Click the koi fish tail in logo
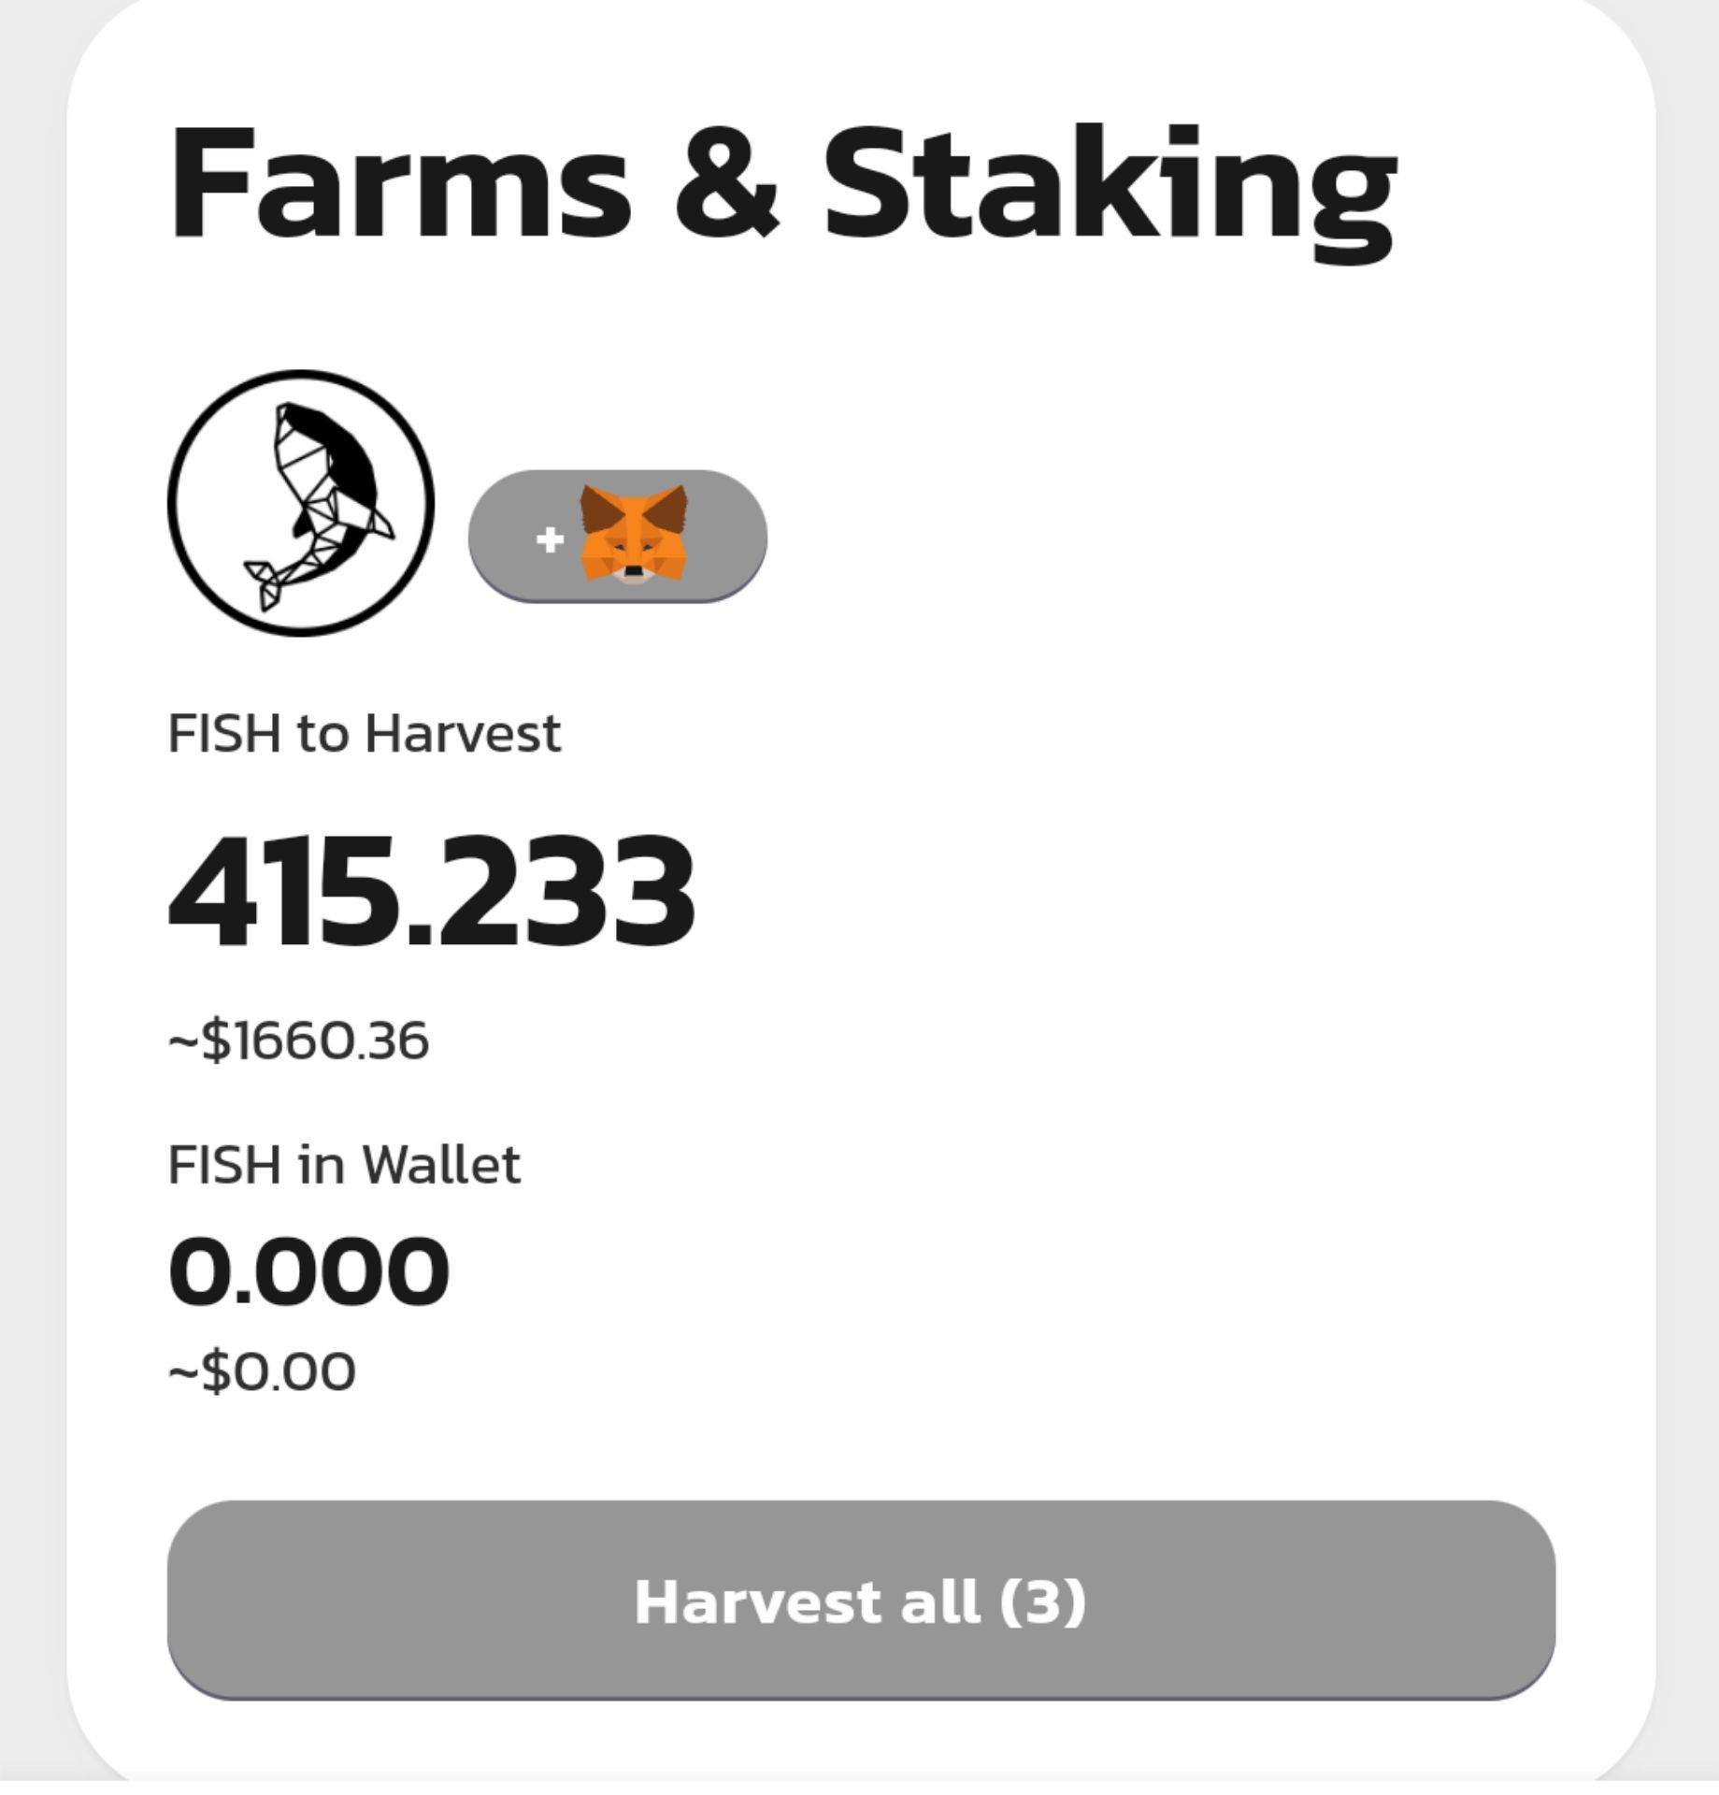The width and height of the screenshot is (1719, 1795). click(268, 582)
